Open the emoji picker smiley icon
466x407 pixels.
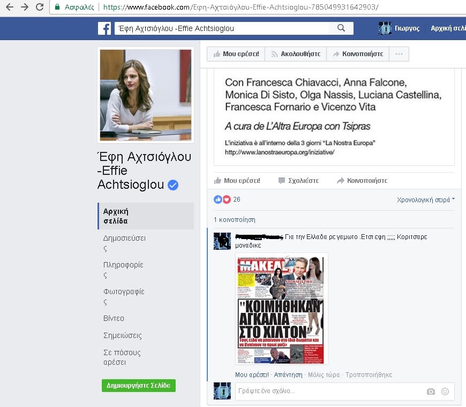[445, 391]
